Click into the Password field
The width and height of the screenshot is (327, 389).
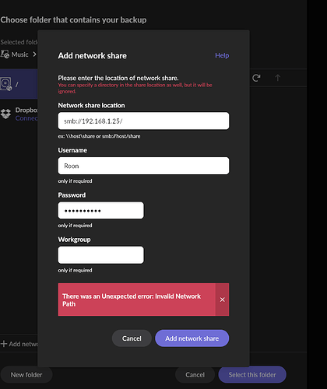pyautogui.click(x=100, y=210)
